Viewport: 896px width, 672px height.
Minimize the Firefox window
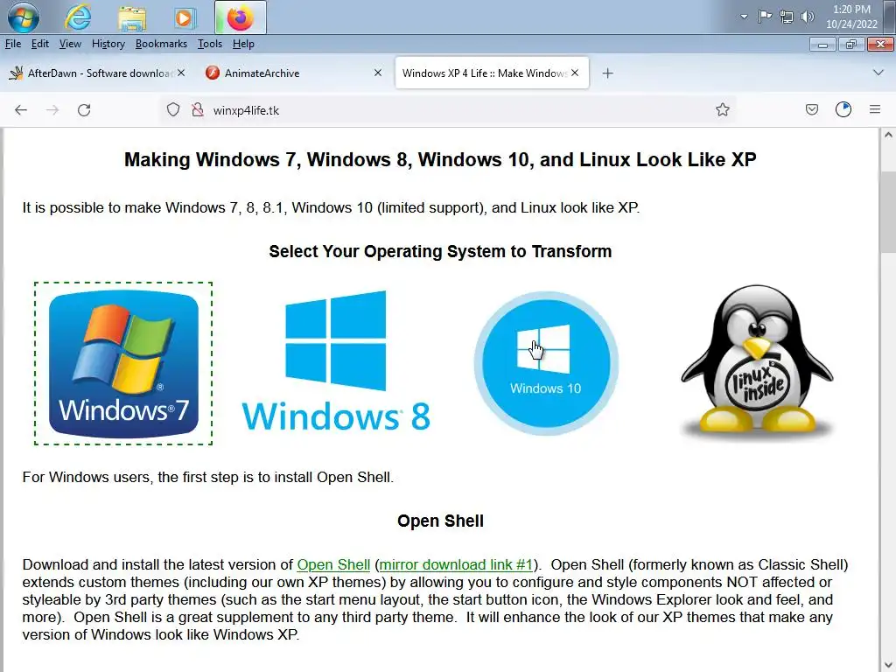tap(822, 44)
